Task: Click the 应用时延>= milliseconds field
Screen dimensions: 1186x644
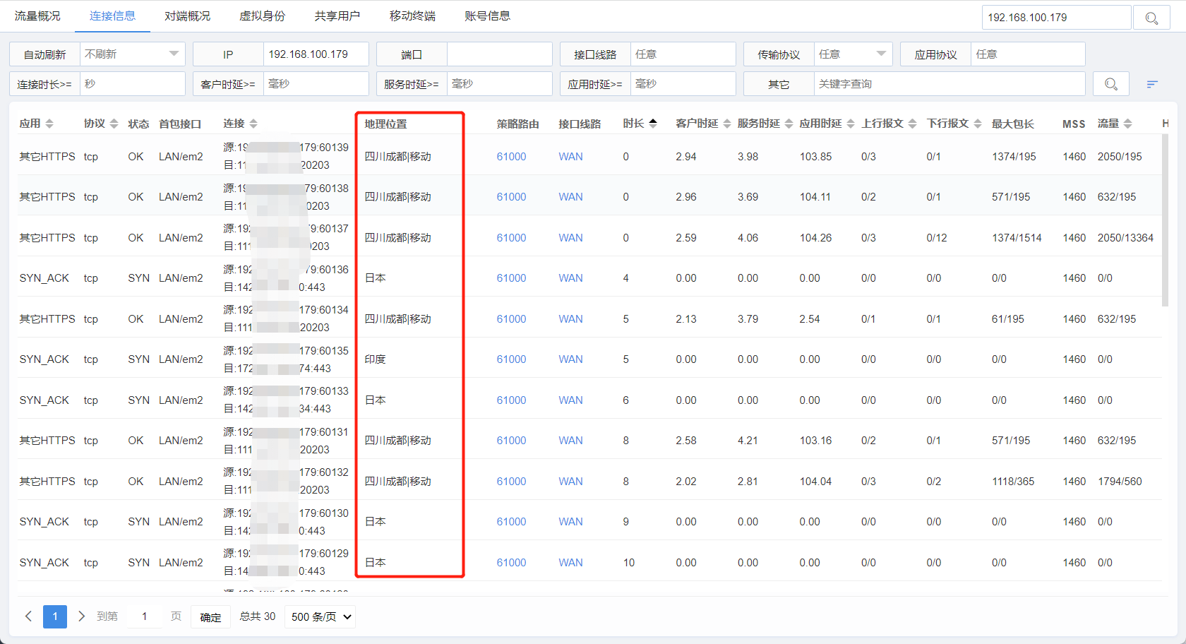Action: (x=683, y=84)
